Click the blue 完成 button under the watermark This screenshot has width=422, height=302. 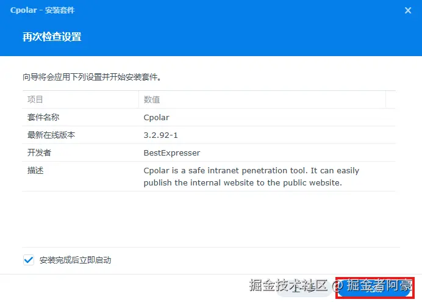click(374, 288)
